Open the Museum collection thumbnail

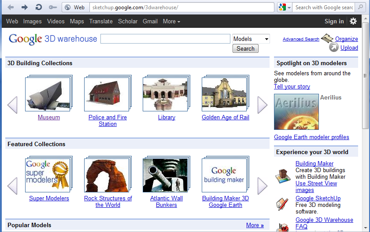49,93
